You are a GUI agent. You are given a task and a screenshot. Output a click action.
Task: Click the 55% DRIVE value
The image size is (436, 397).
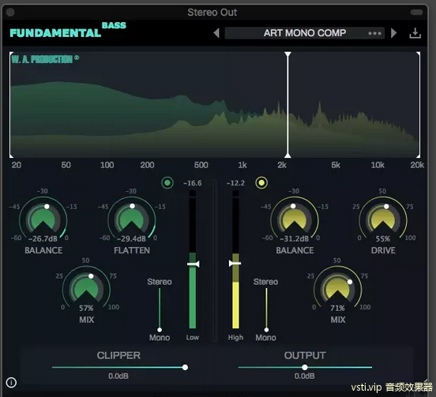[x=383, y=238]
